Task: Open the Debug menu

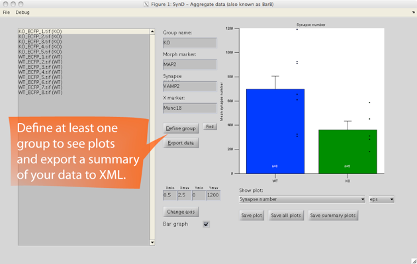Action: click(x=23, y=12)
